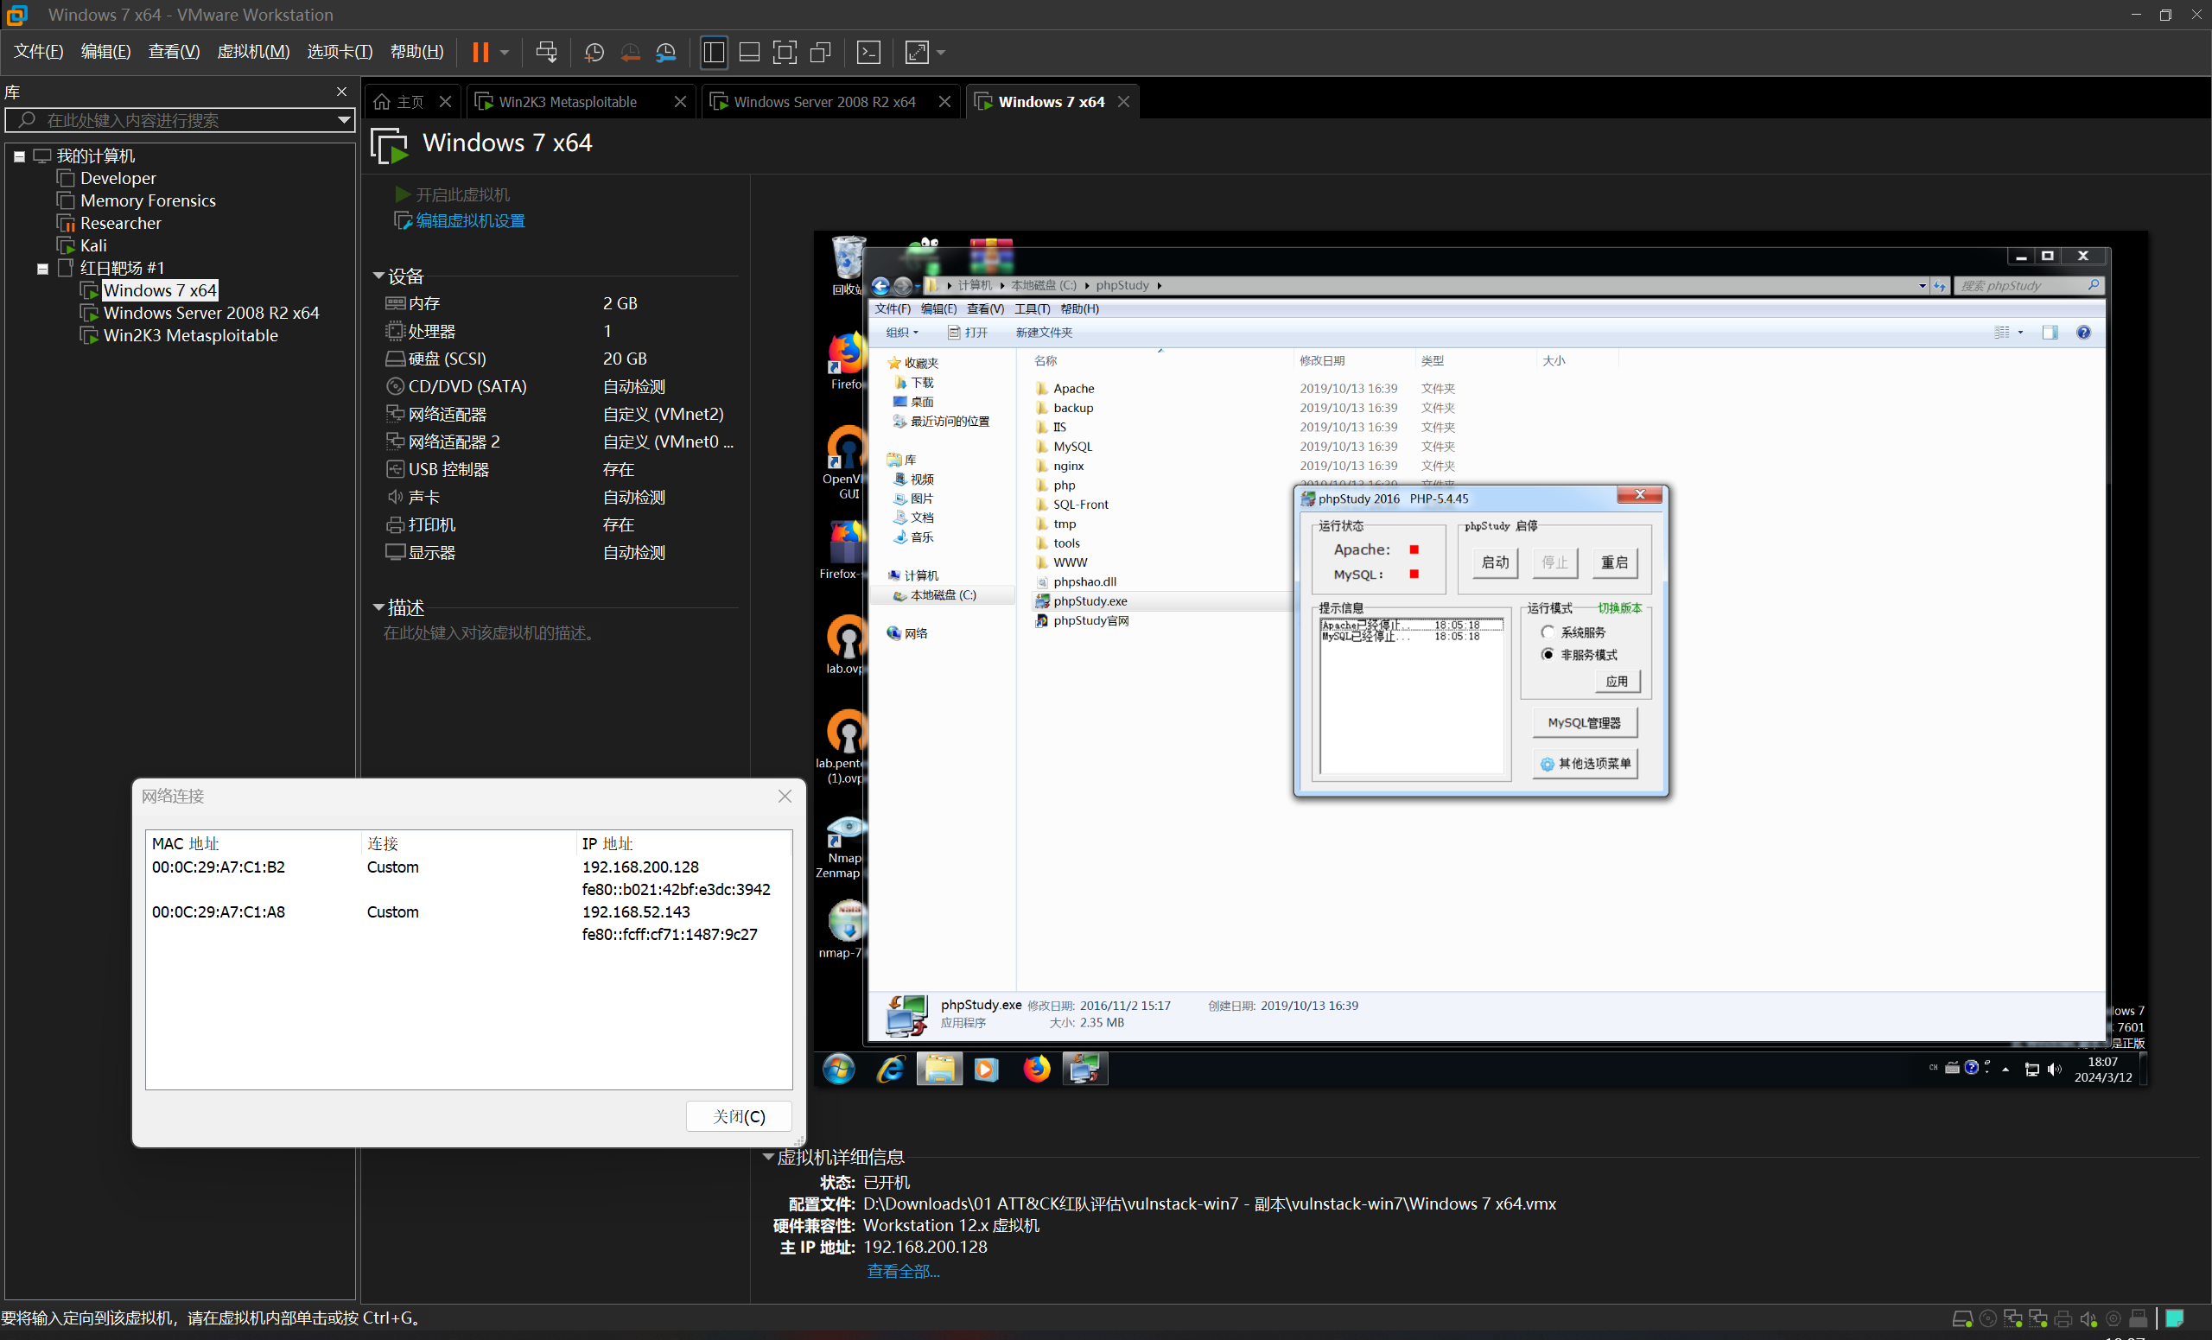Open the guest Windows Start orb
2212x1340 pixels.
(x=838, y=1069)
